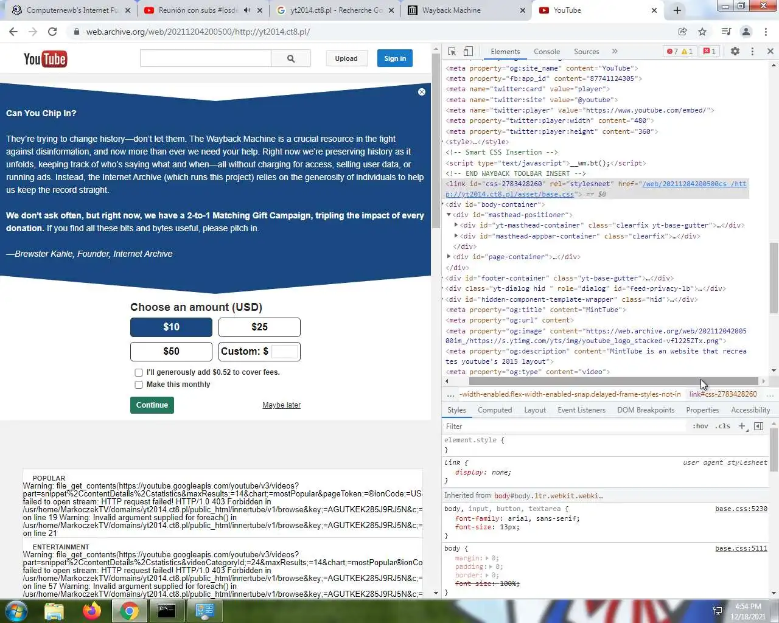Add a new style rule with the plus
The height and width of the screenshot is (623, 779).
pos(742,426)
